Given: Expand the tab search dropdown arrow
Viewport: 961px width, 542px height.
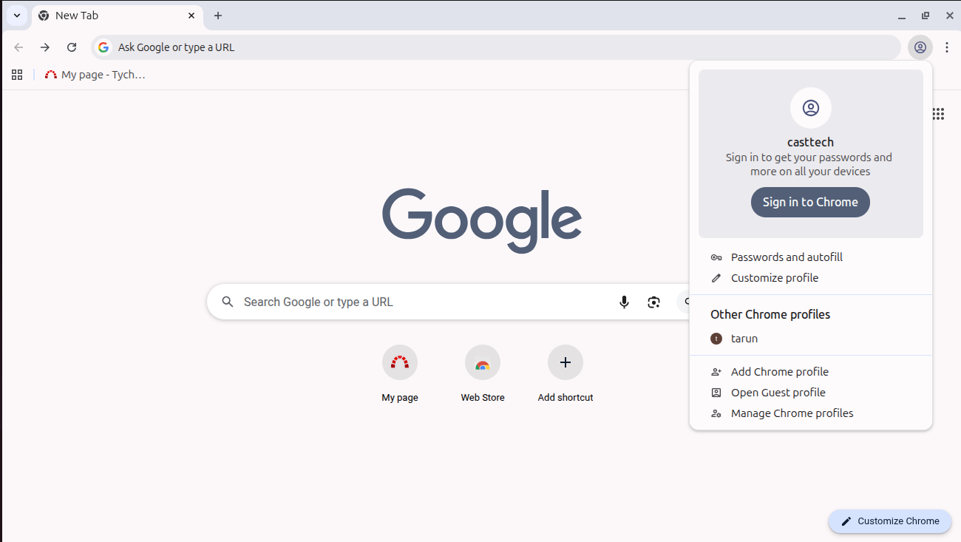Looking at the screenshot, I should pos(17,16).
